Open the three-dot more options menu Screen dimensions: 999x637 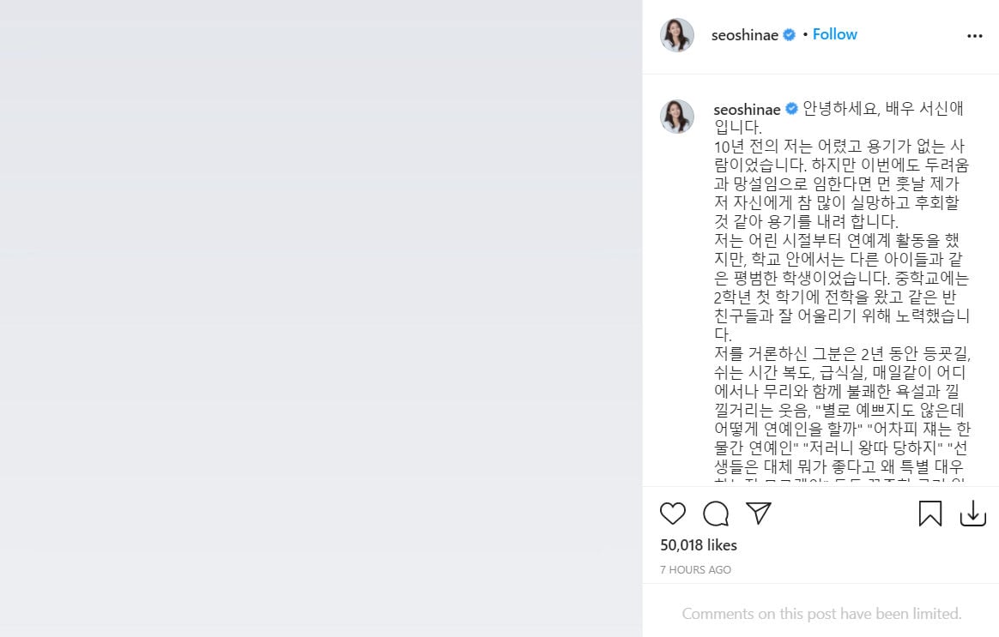975,36
